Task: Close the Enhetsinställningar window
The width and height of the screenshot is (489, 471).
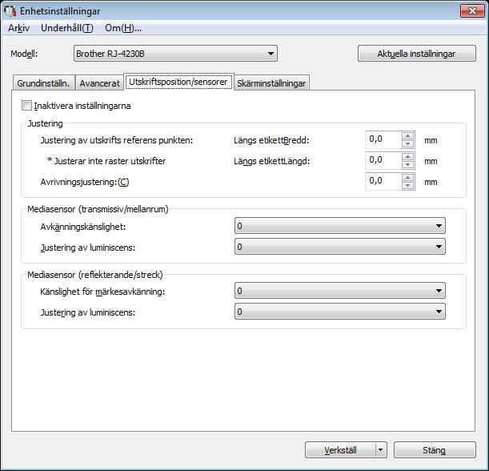Action: 472,11
